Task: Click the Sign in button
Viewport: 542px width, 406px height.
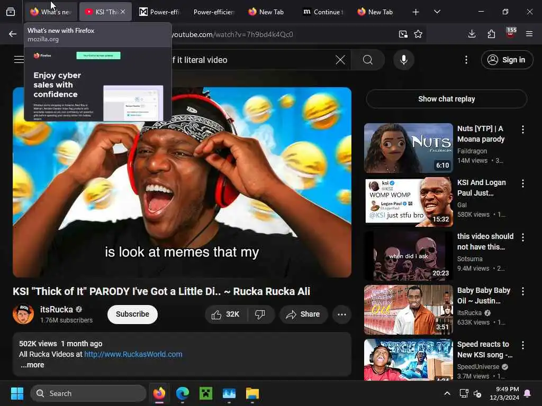Action: 507,60
